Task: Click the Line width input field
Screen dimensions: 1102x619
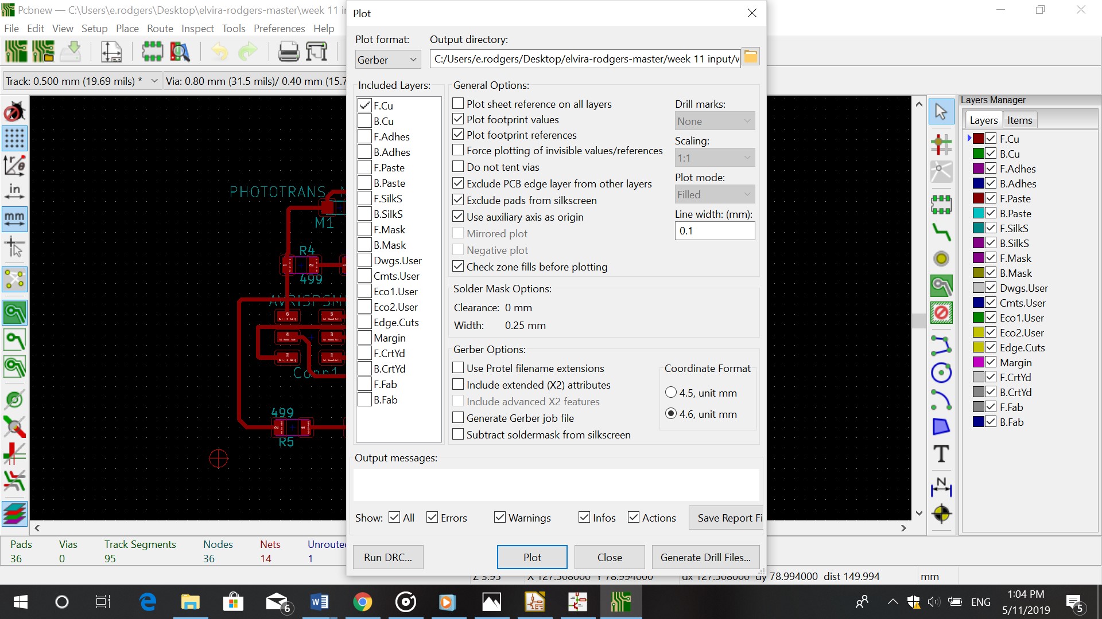Action: point(714,231)
